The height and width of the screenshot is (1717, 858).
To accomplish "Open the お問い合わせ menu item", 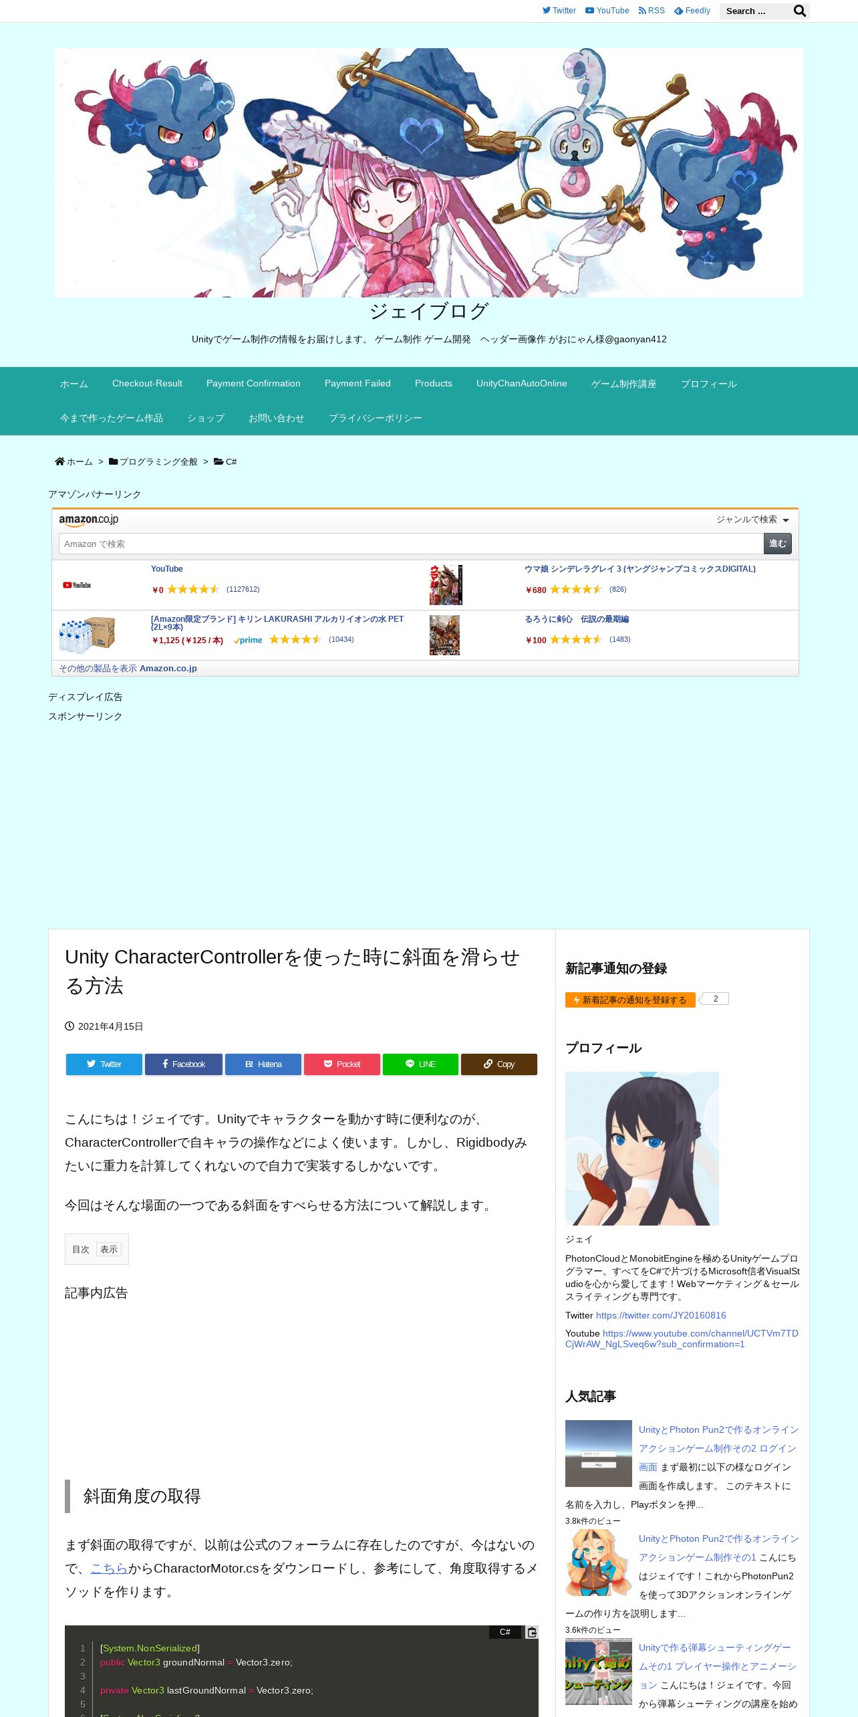I will (x=277, y=418).
